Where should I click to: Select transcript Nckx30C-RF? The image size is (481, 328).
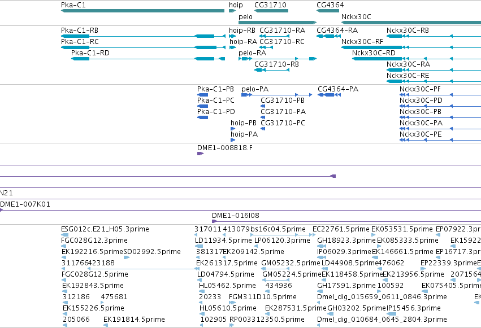coord(362,42)
